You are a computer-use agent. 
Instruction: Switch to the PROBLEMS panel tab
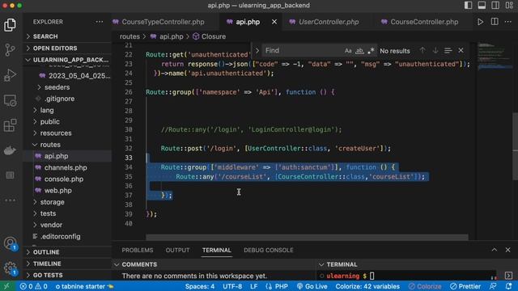click(138, 250)
